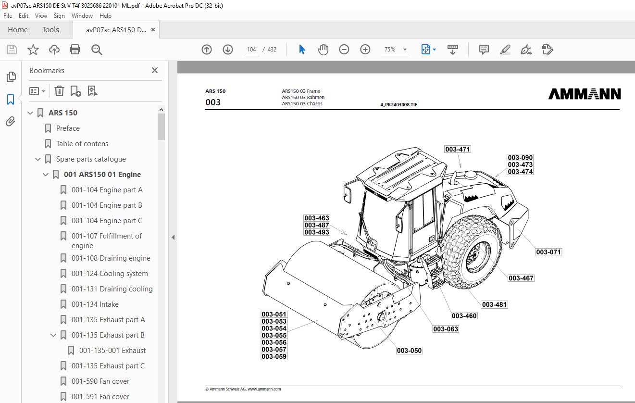Toggle the scrolling mode keyboard icon
This screenshot has width=635, height=403.
pos(452,50)
